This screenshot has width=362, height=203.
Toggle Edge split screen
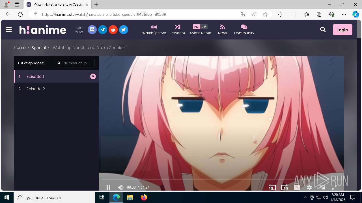point(294,14)
